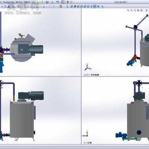
Task: Click the Select tool icon
Action: click(63, 2)
